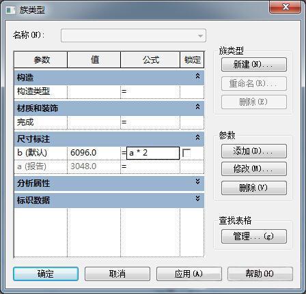The image size is (306, 294).
Task: Click the 重命名(R)... button
Action: pos(254,83)
